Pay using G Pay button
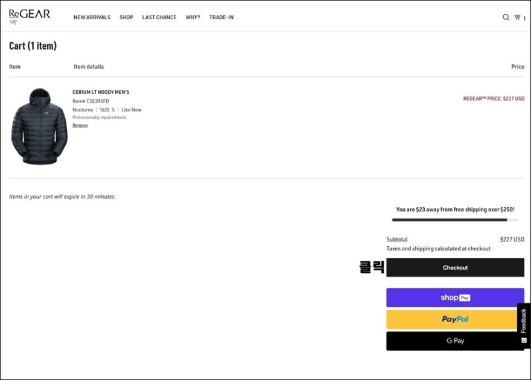Image resolution: width=531 pixels, height=380 pixels. coord(455,341)
